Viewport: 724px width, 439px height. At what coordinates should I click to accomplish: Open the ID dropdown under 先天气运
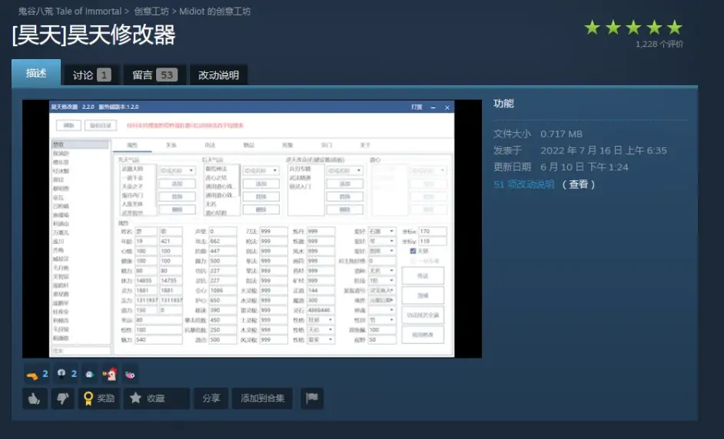[178, 170]
